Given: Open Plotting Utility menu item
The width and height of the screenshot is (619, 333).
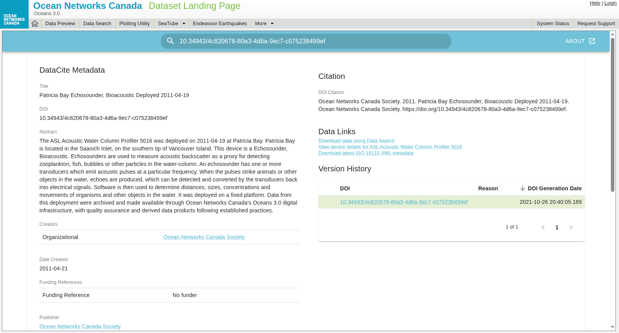Looking at the screenshot, I should (x=135, y=24).
